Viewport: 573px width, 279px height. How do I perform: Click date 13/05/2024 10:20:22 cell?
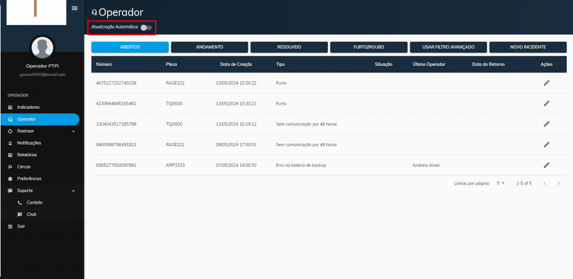click(236, 83)
